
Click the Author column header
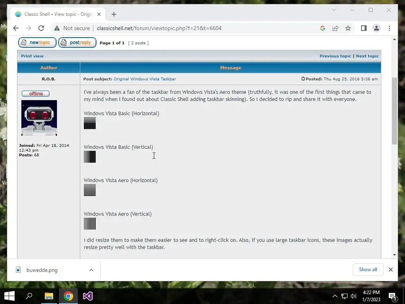(49, 68)
